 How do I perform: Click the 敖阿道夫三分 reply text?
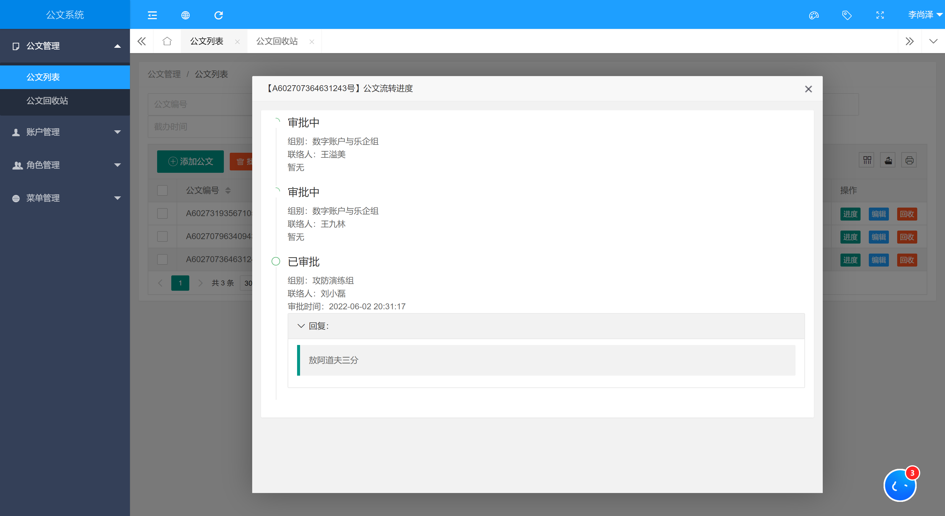tap(333, 360)
